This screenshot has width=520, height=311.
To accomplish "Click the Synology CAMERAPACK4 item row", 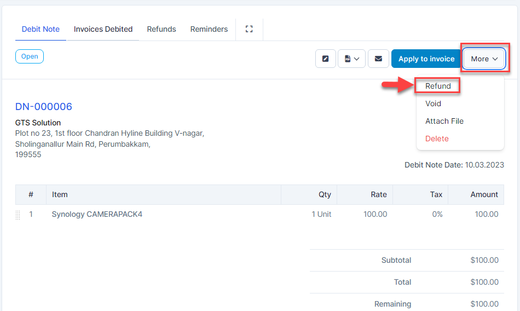I will tap(97, 215).
